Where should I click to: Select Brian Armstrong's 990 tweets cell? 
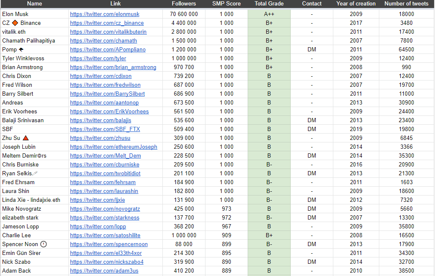pyautogui.click(x=406, y=67)
